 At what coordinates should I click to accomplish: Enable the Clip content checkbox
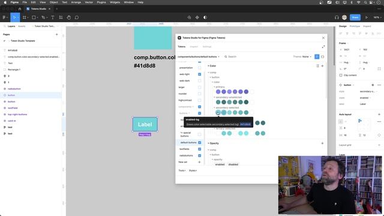[x=341, y=75]
